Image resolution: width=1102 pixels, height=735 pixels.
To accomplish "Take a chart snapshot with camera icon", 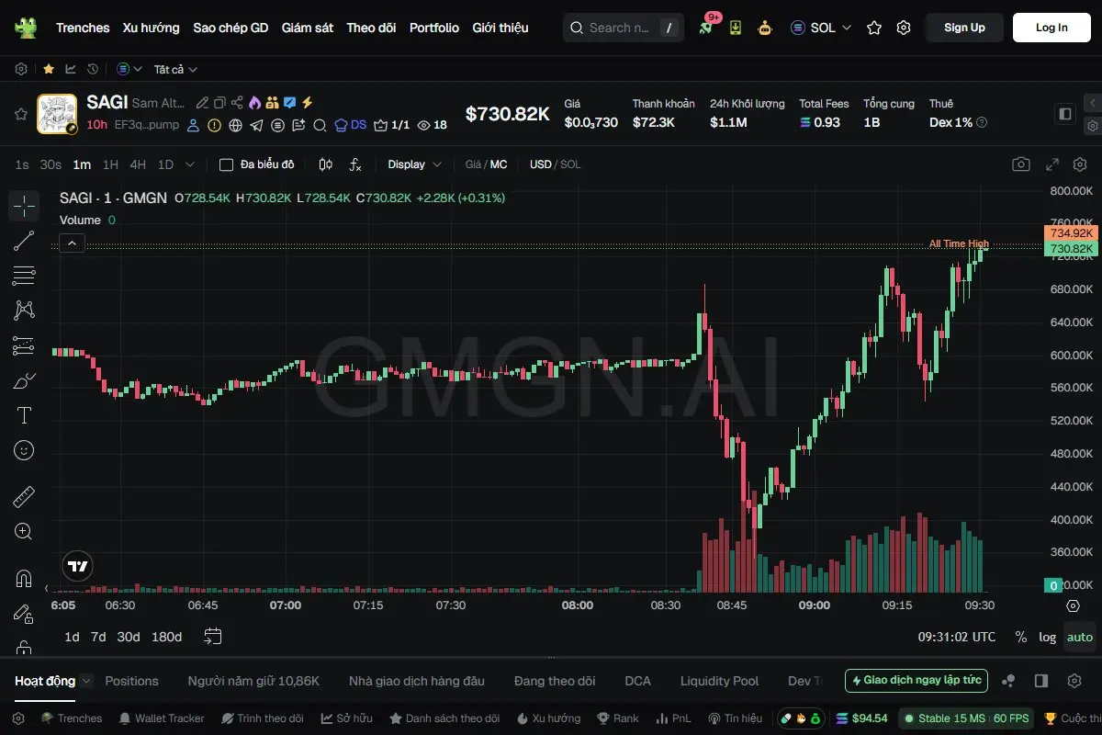I will click(1021, 164).
